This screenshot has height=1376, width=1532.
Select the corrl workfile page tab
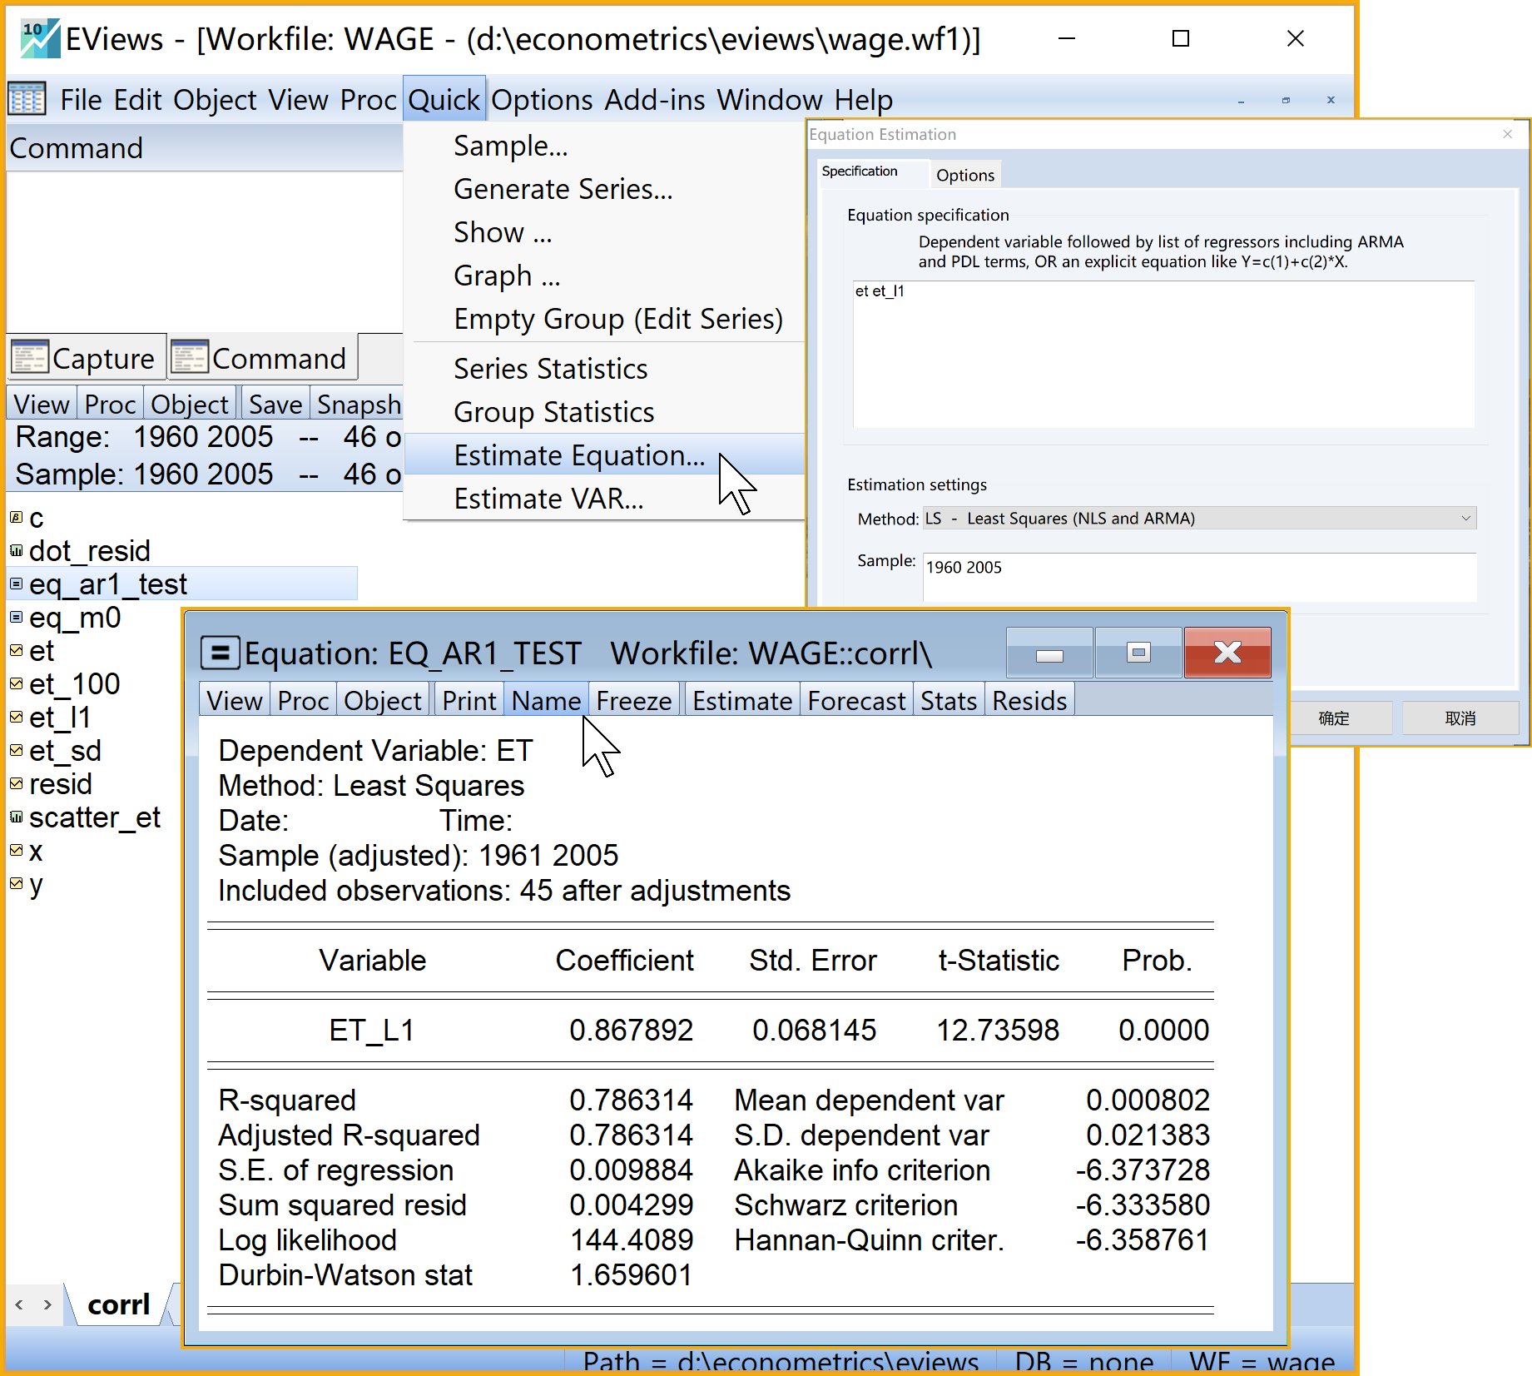click(118, 1304)
